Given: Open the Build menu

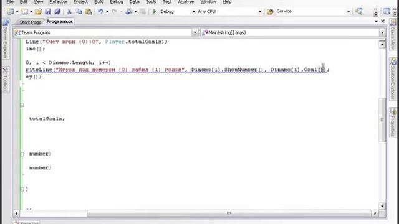Looking at the screenshot, I should click(99, 2).
